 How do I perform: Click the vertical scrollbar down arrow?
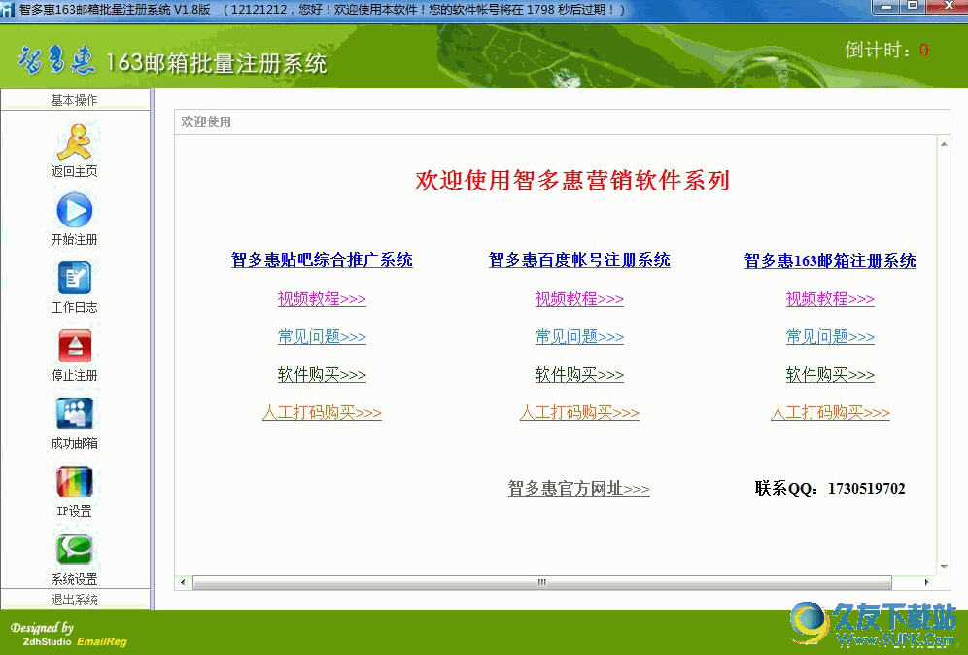click(944, 567)
